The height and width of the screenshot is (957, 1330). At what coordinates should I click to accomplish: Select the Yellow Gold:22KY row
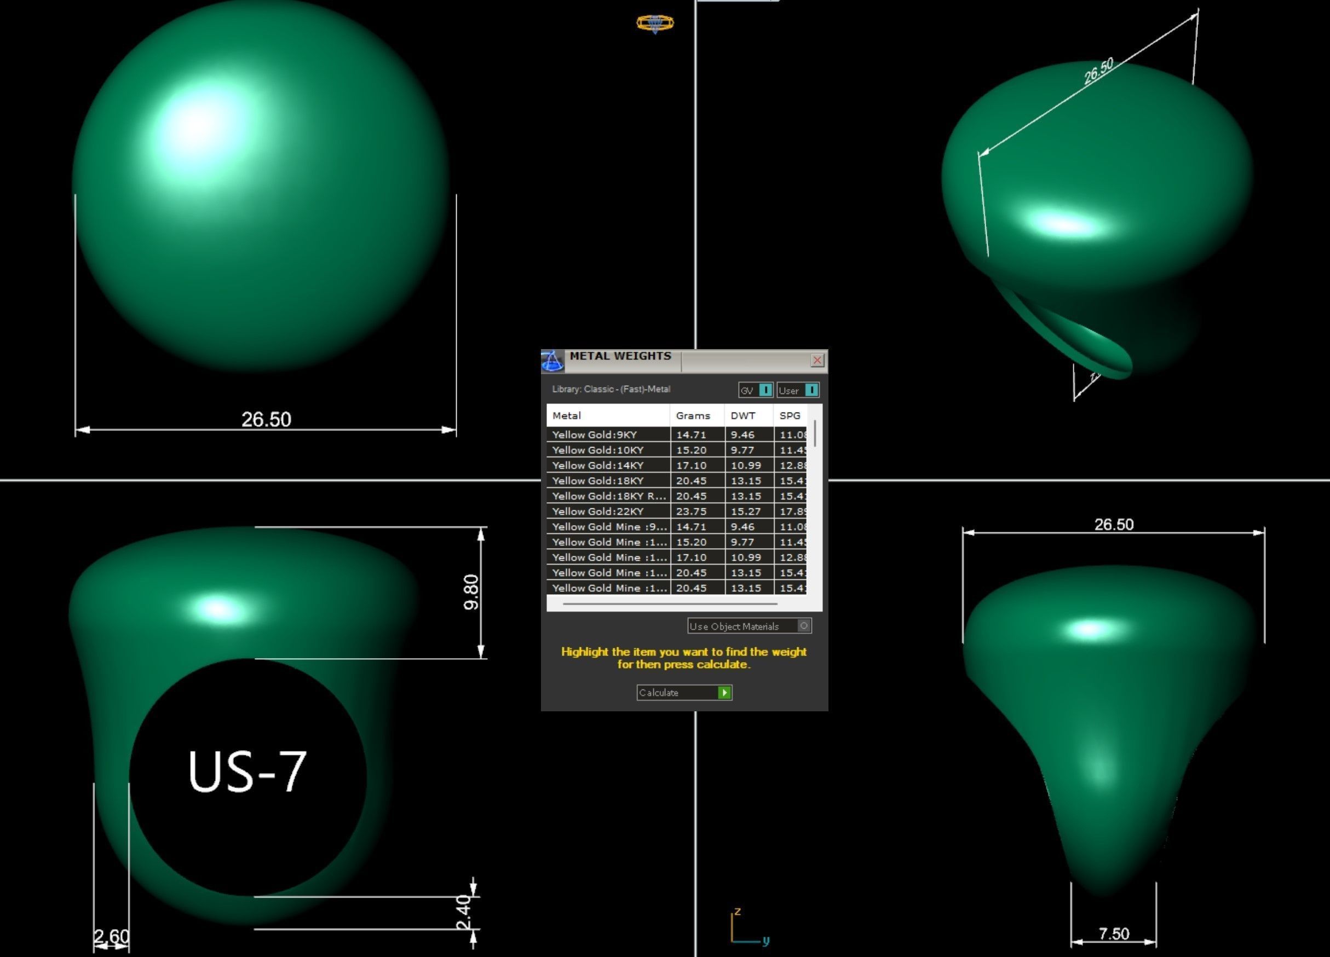(x=677, y=511)
